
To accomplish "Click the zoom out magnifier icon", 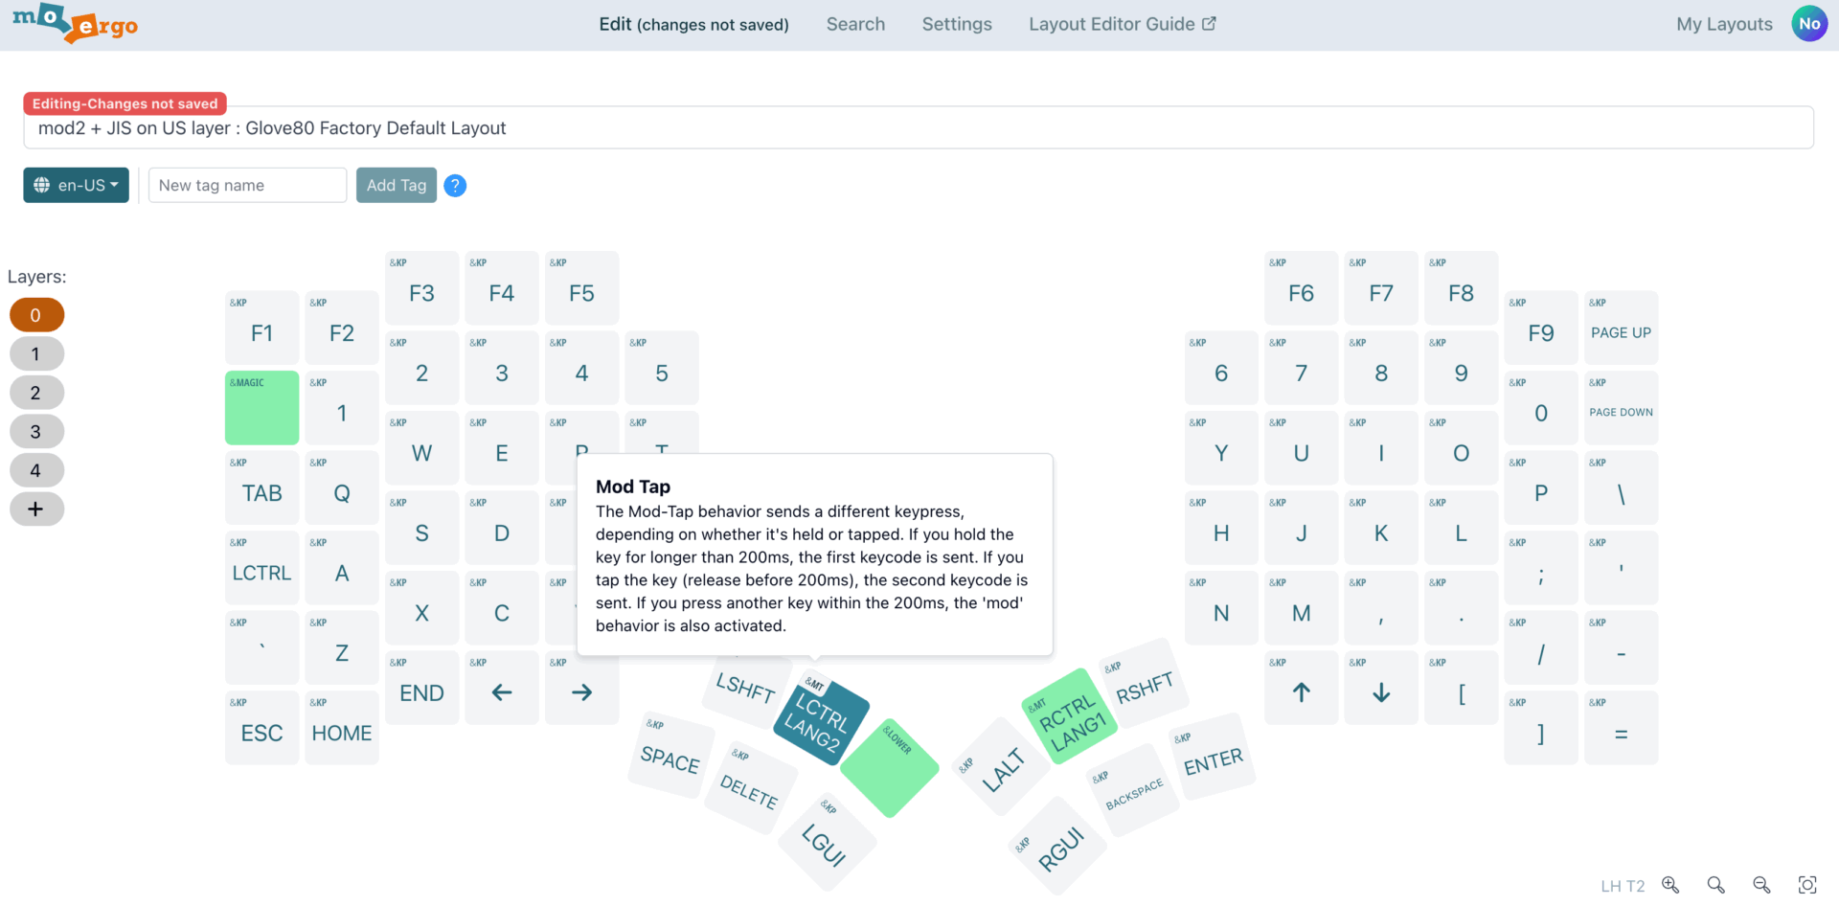I will [1761, 885].
